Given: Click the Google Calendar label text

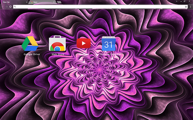Looking at the screenshot, I should click(x=110, y=54).
